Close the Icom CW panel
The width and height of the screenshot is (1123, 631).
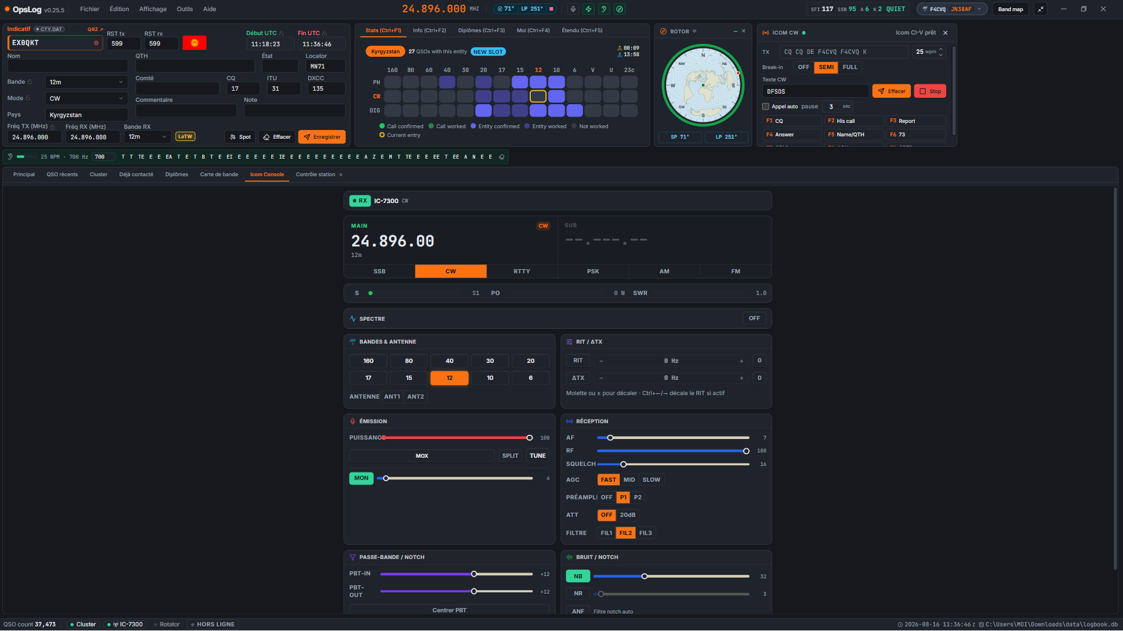coord(945,33)
